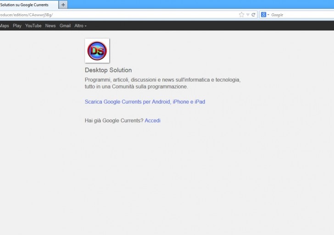Go to YouTube from the Google bar
The height and width of the screenshot is (235, 334).
pyautogui.click(x=33, y=26)
